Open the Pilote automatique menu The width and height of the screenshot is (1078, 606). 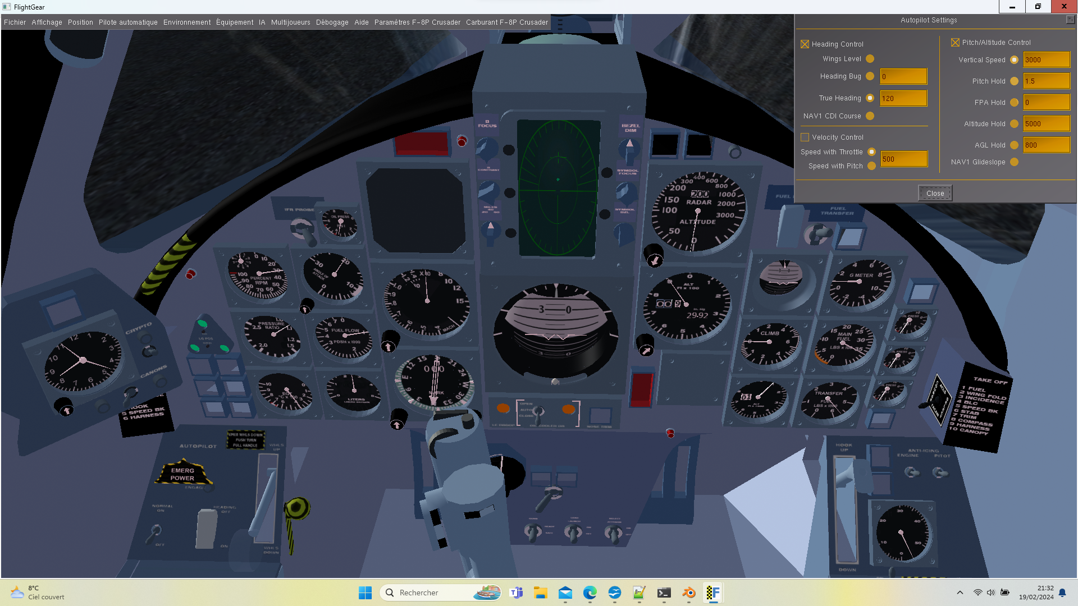pos(128,22)
